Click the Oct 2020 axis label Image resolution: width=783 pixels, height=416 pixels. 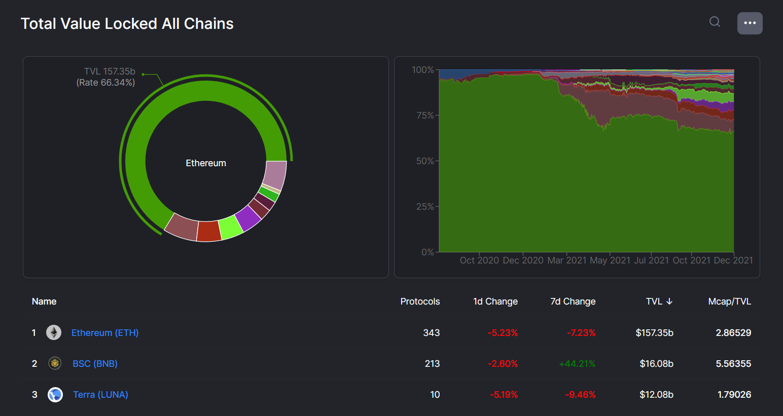tap(479, 260)
